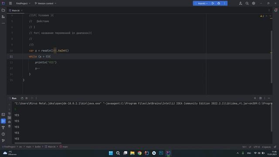279x157 pixels.
Task: Open File Explorer from the taskbar
Action: pyautogui.click(x=133, y=153)
